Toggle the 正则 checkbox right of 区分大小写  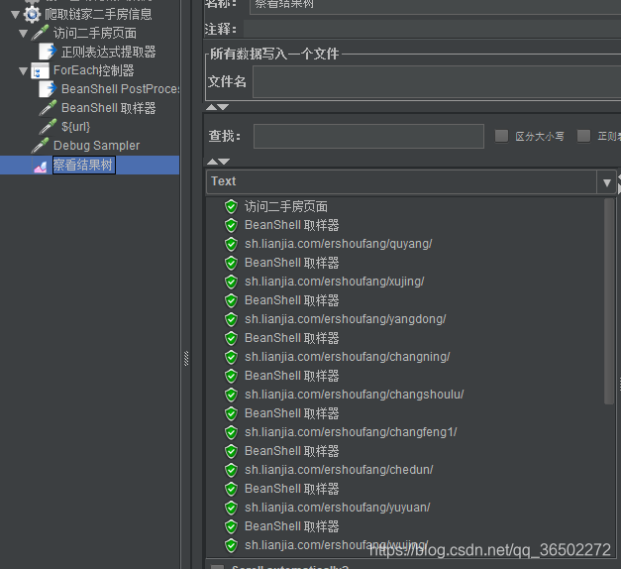coord(583,136)
